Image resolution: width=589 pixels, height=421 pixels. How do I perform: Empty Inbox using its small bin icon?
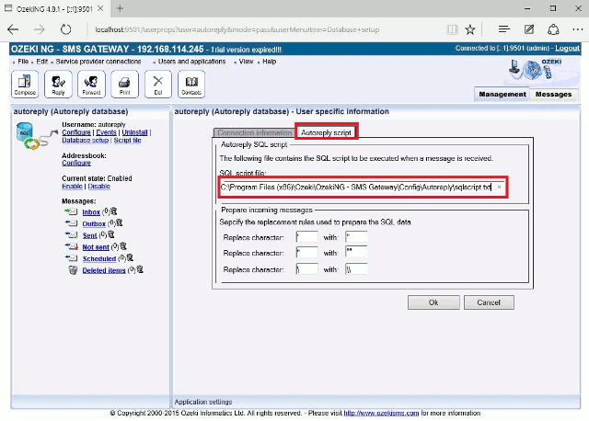(114, 211)
